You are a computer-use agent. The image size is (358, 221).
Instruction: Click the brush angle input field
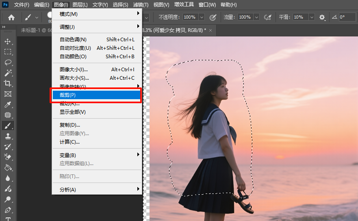tap(347, 17)
